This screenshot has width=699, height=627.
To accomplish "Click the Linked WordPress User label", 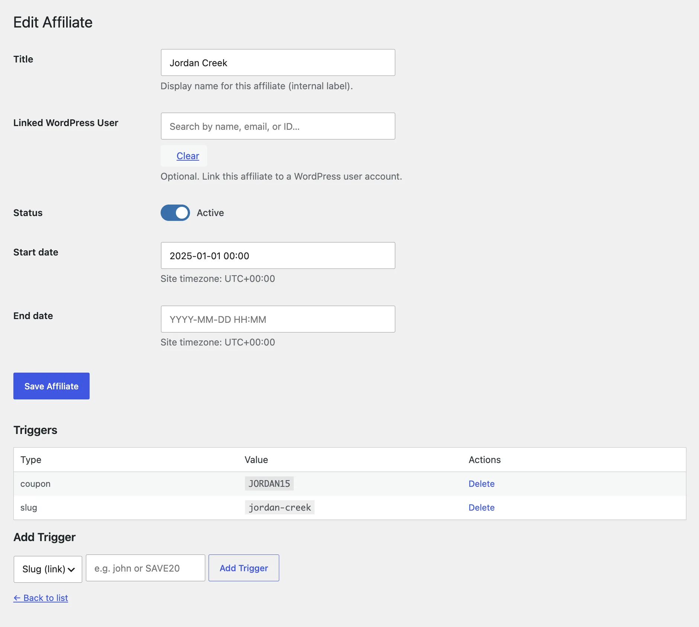I will click(66, 123).
